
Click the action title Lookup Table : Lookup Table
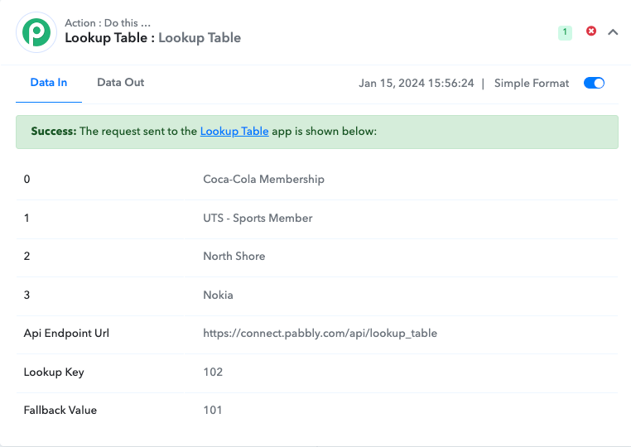[153, 38]
